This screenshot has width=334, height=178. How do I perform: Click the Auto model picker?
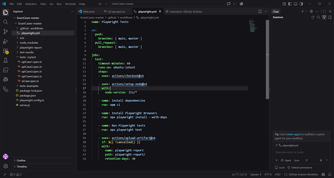[x=297, y=160]
